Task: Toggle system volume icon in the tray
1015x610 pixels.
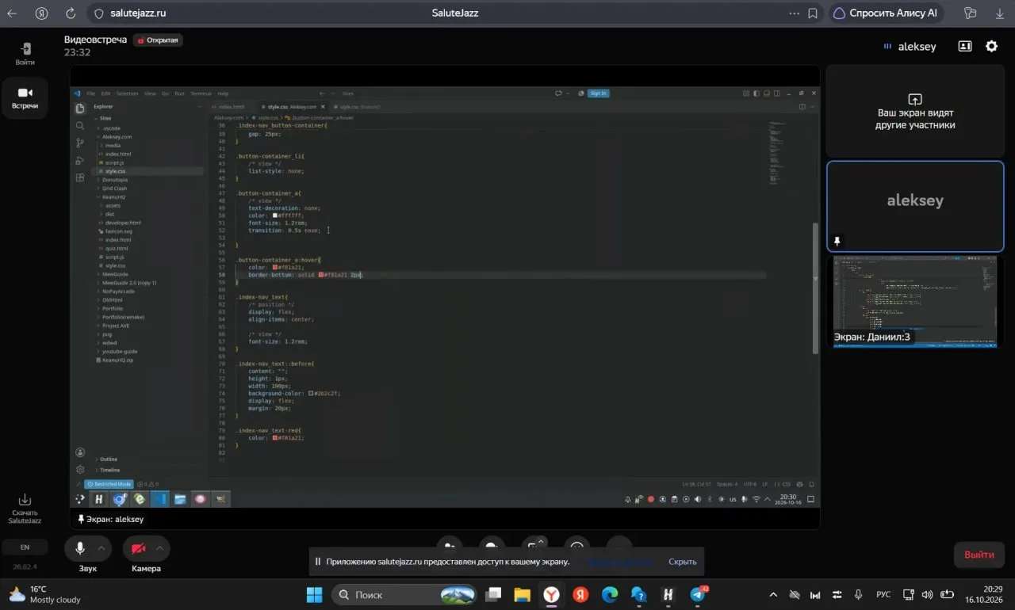Action: click(x=927, y=594)
